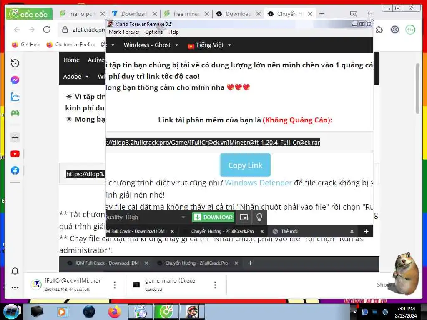Screen dimensions: 427x320
Task: Click the picture-in-picture icon beside DOWNLOAD
Action: point(244,217)
